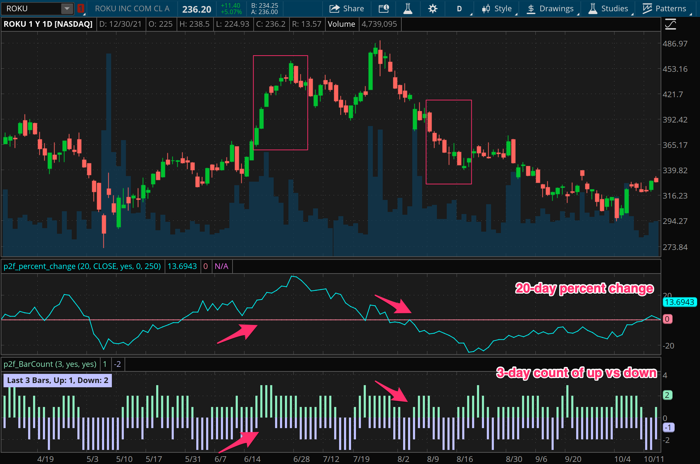This screenshot has height=464, width=700.
Task: Click the 486.97 price axis label
Action: click(x=675, y=44)
